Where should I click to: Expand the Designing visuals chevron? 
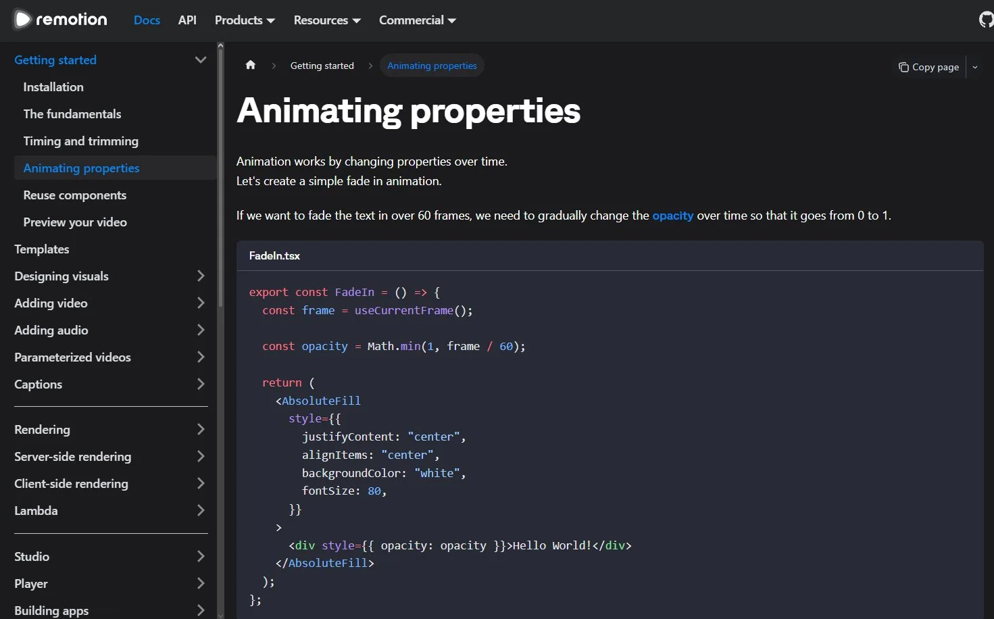click(201, 276)
